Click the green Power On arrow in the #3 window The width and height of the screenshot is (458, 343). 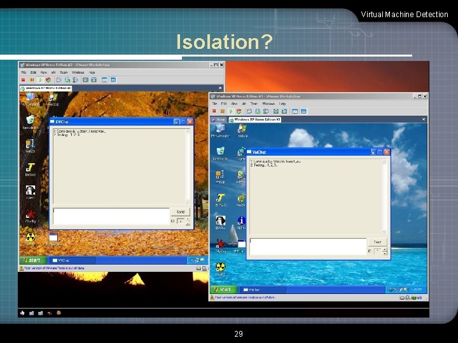(x=231, y=111)
